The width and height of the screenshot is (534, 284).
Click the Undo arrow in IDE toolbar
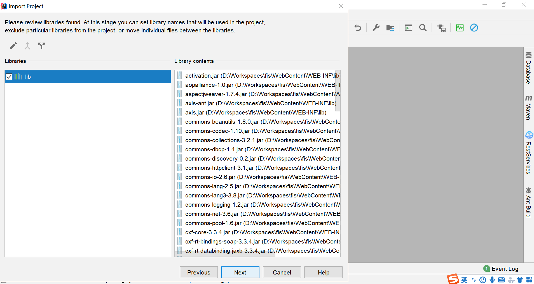358,28
